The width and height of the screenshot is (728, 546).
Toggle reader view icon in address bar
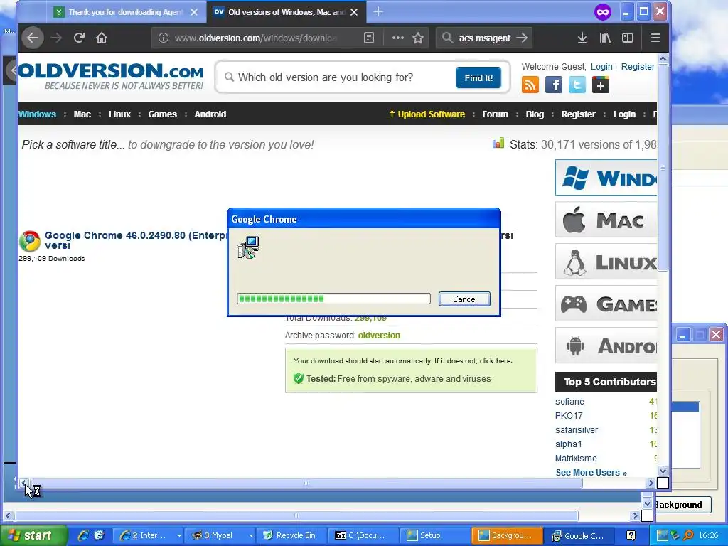pyautogui.click(x=369, y=38)
